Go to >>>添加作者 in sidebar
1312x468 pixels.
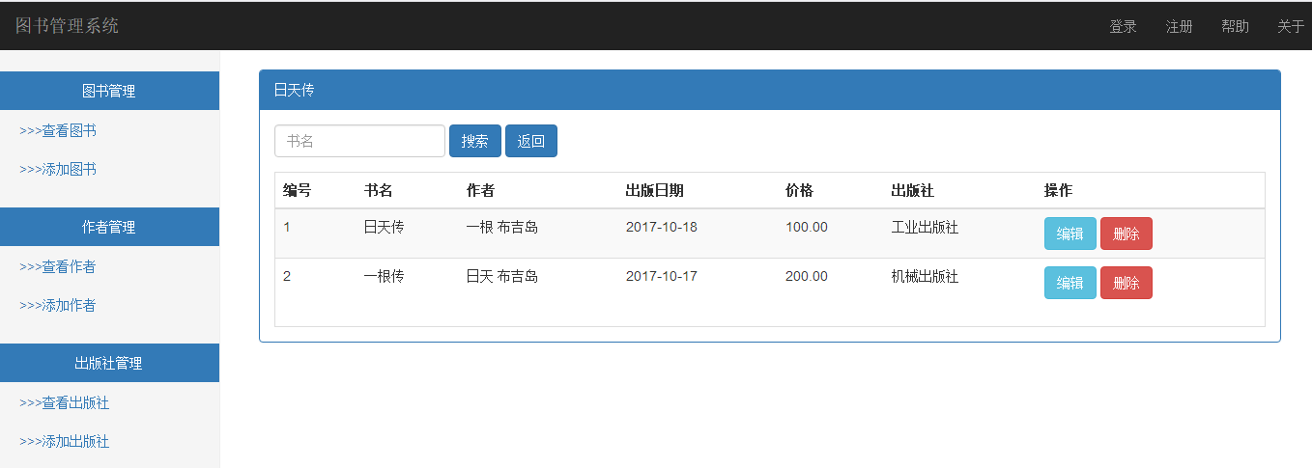(58, 305)
